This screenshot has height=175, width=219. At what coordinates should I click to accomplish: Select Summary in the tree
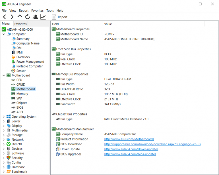[x=23, y=39]
